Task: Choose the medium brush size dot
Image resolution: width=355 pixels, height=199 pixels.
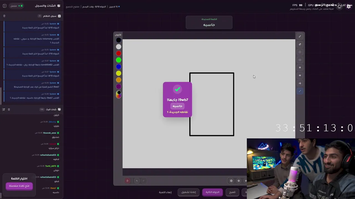Action: [x=239, y=181]
